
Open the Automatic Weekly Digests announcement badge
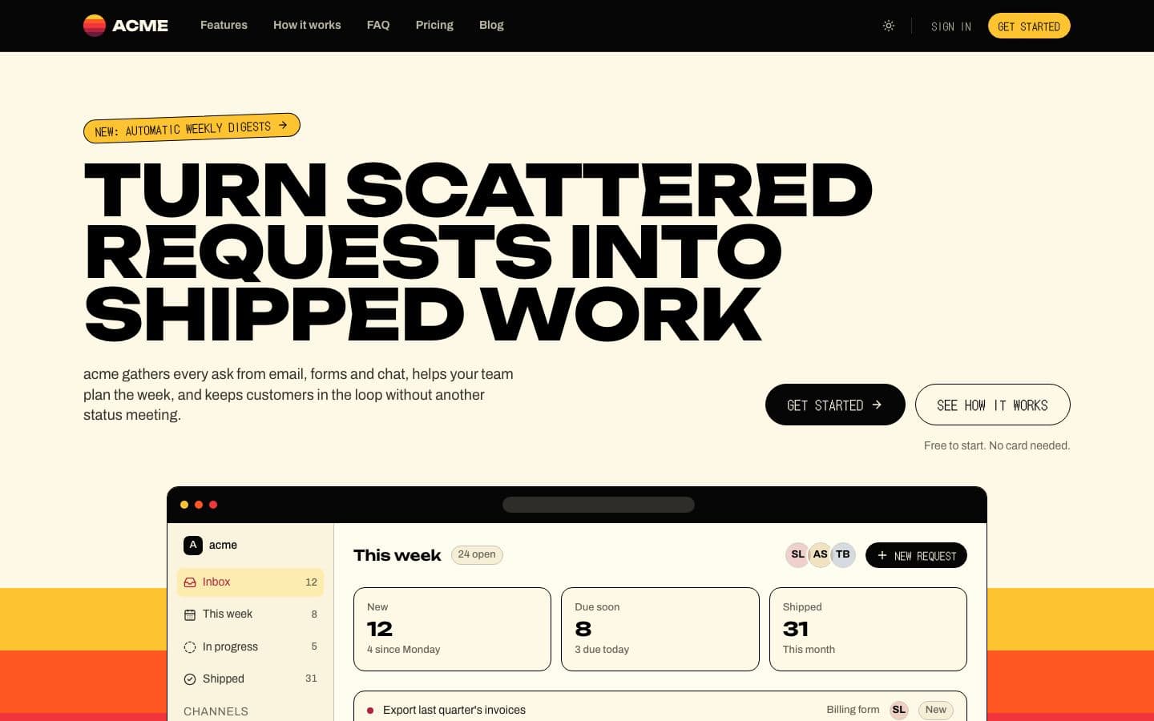tap(192, 128)
